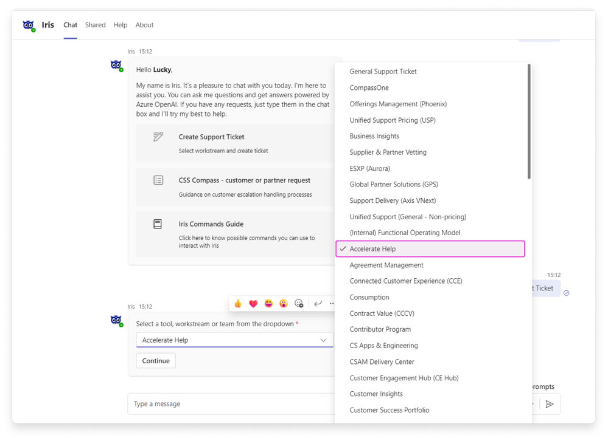The image size is (608, 438).
Task: React with thumbs up emoji
Action: click(238, 303)
